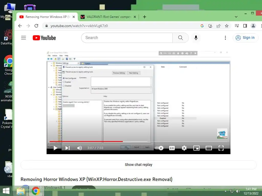The width and height of the screenshot is (262, 196).
Task: Play the video
Action: [56, 148]
